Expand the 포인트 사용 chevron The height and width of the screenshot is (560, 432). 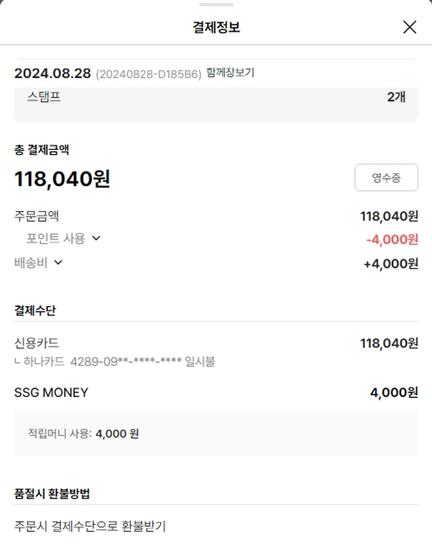(x=96, y=239)
